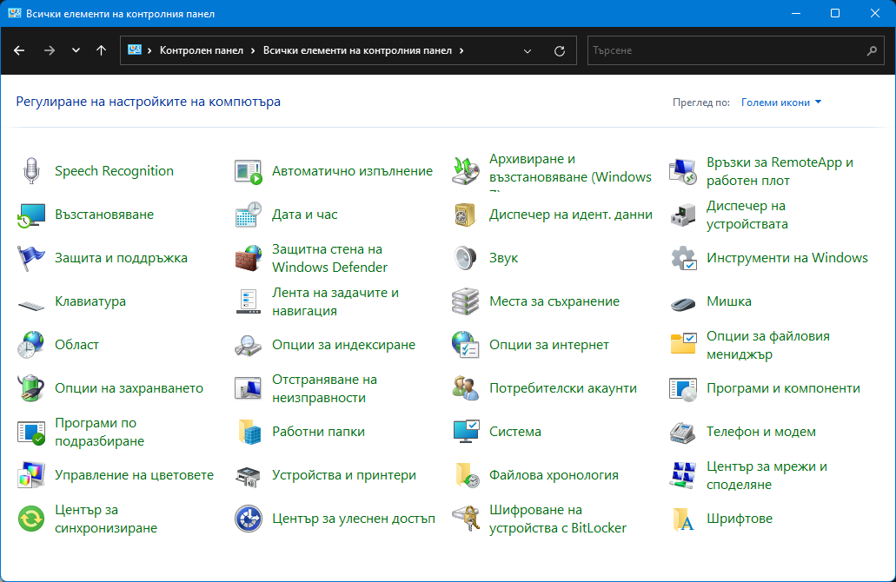Open the Център за мрежи и споделяне link
Image resolution: width=896 pixels, height=582 pixels.
pyautogui.click(x=767, y=475)
